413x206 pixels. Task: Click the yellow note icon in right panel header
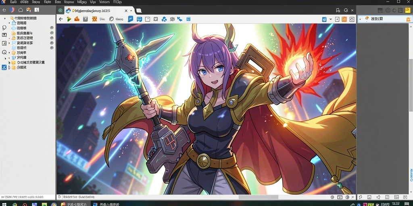(x=408, y=10)
